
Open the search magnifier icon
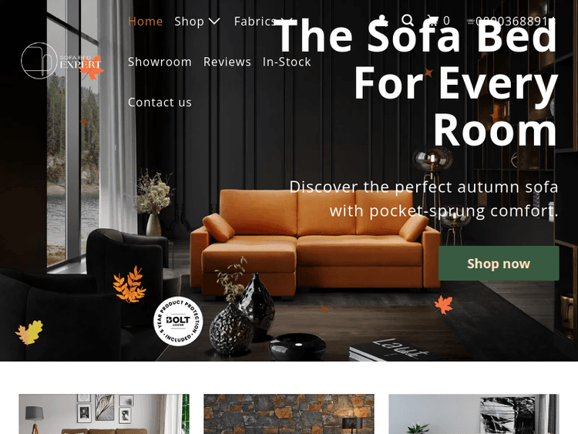pos(408,20)
